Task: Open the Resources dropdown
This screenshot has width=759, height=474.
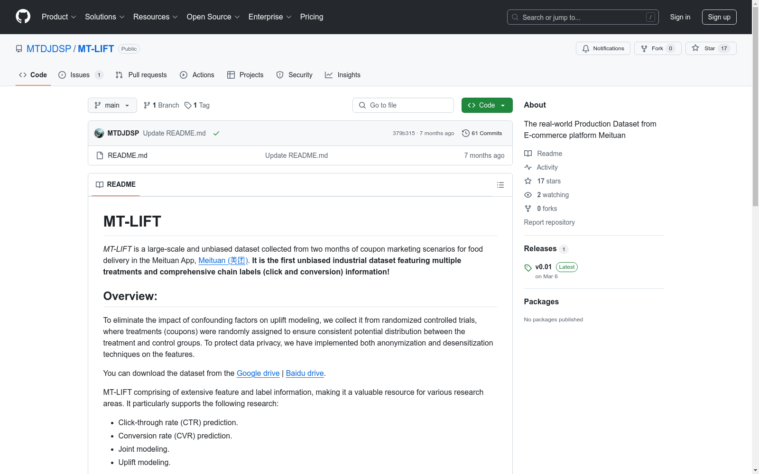Action: (156, 17)
